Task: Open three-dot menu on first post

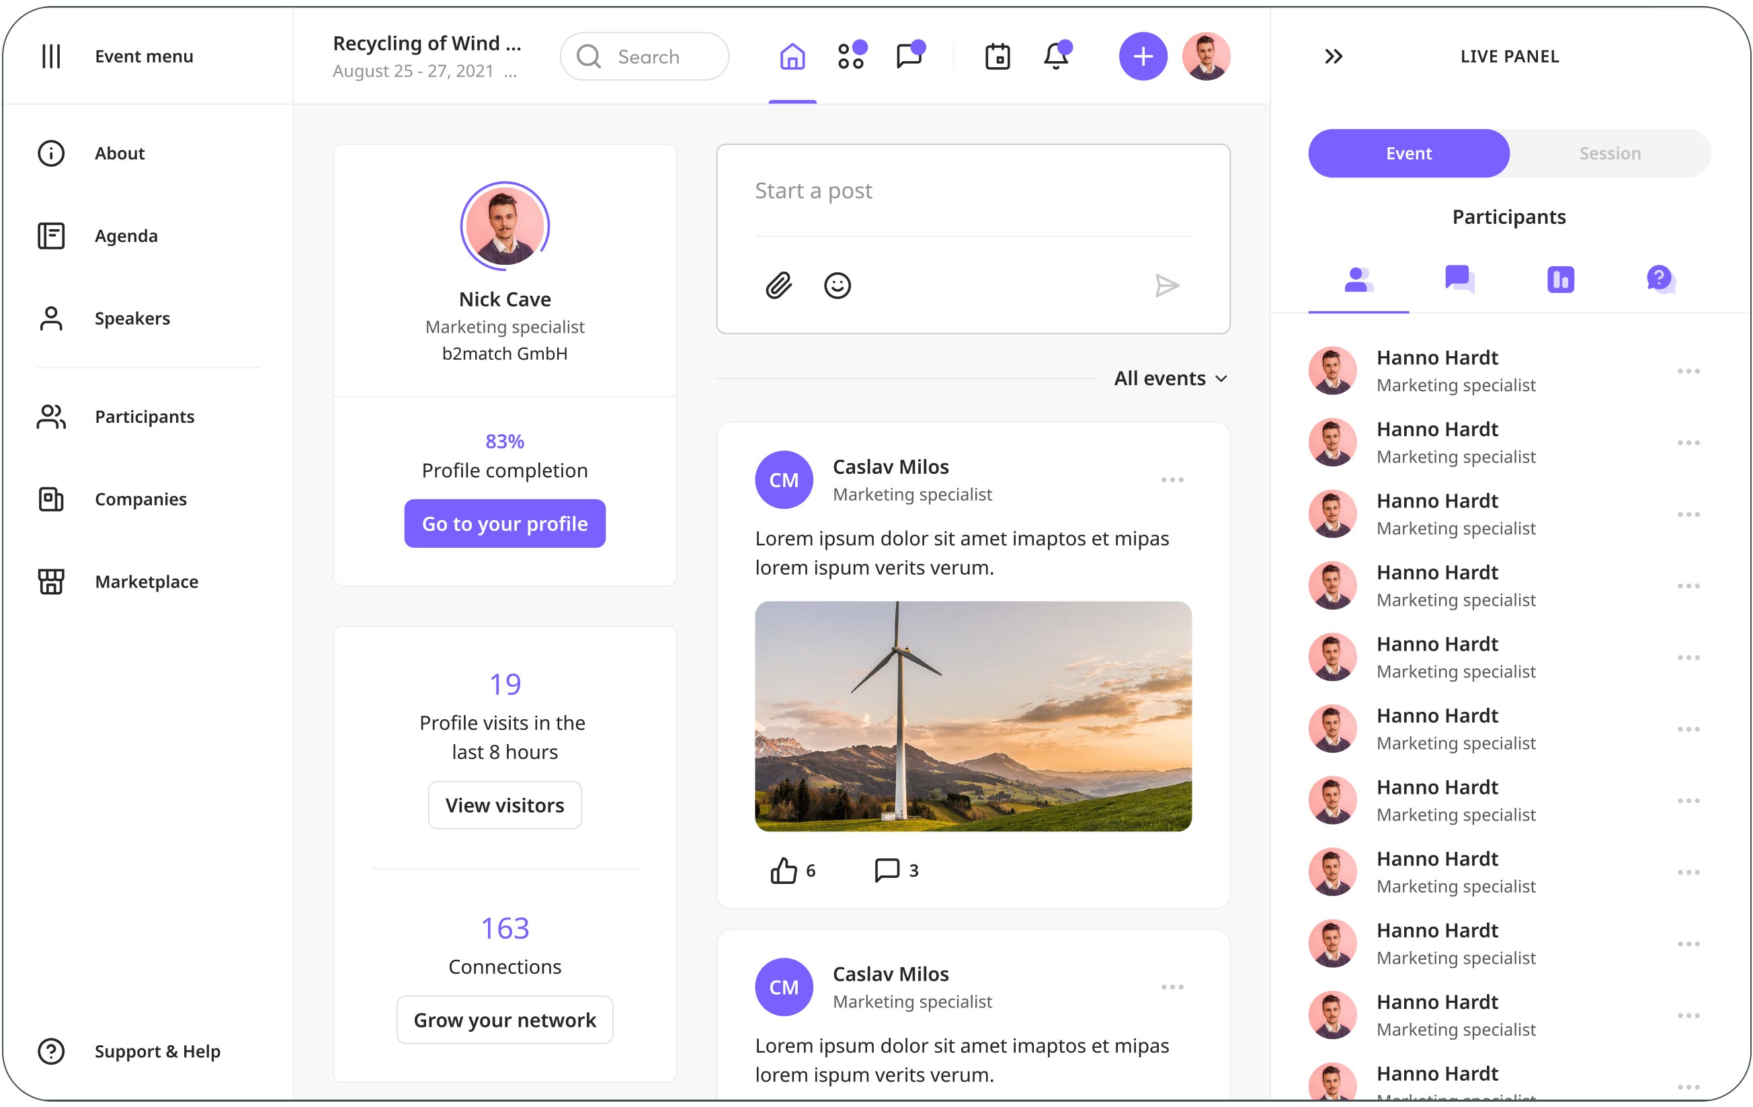Action: coord(1172,481)
